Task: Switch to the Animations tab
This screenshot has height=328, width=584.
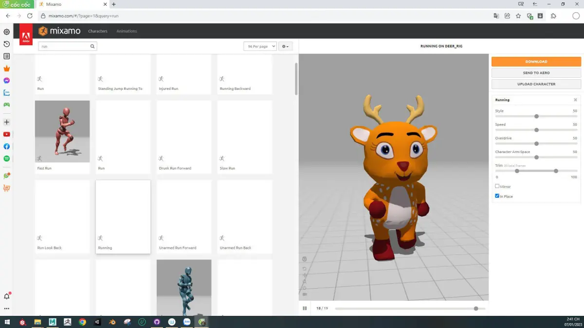Action: [127, 31]
